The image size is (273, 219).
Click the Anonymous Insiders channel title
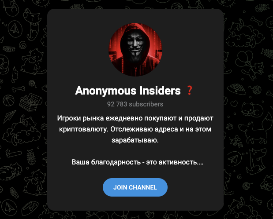128,91
